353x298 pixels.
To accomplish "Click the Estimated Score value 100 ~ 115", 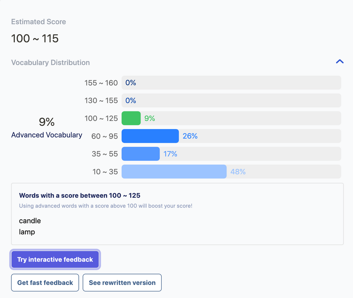I will (x=35, y=39).
